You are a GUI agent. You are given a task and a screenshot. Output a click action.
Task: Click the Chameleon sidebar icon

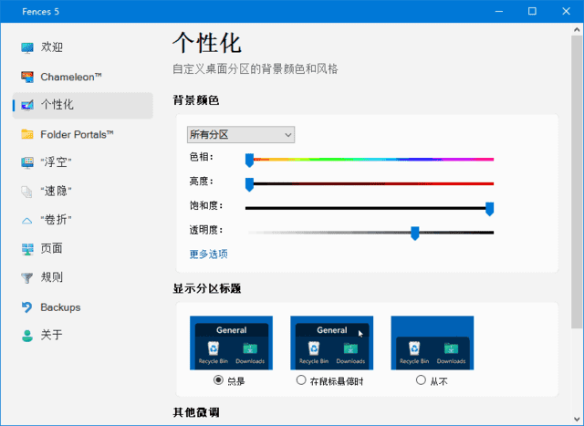[x=27, y=78]
